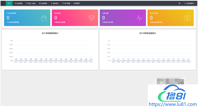Open the 首页 home tab
Viewport: 198px width, 107px height.
9,3
